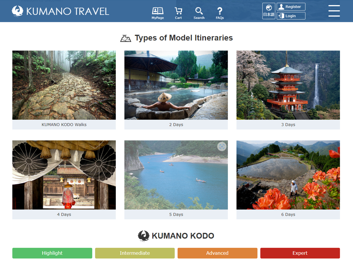
Task: Click the 4 Days caption link
Action: pos(64,214)
